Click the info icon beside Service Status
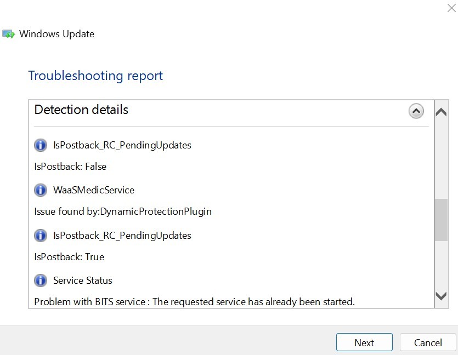This screenshot has width=458, height=355. (41, 280)
